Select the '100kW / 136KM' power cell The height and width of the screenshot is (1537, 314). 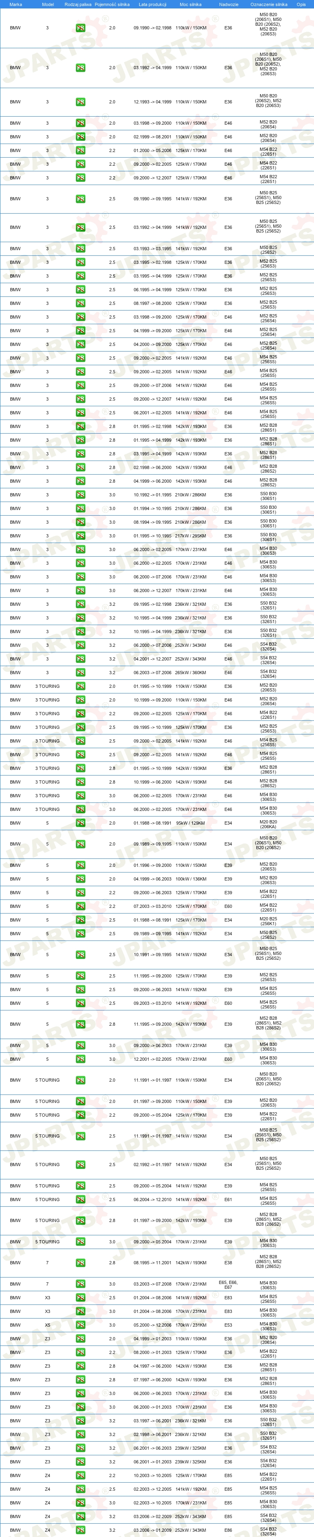(191, 879)
